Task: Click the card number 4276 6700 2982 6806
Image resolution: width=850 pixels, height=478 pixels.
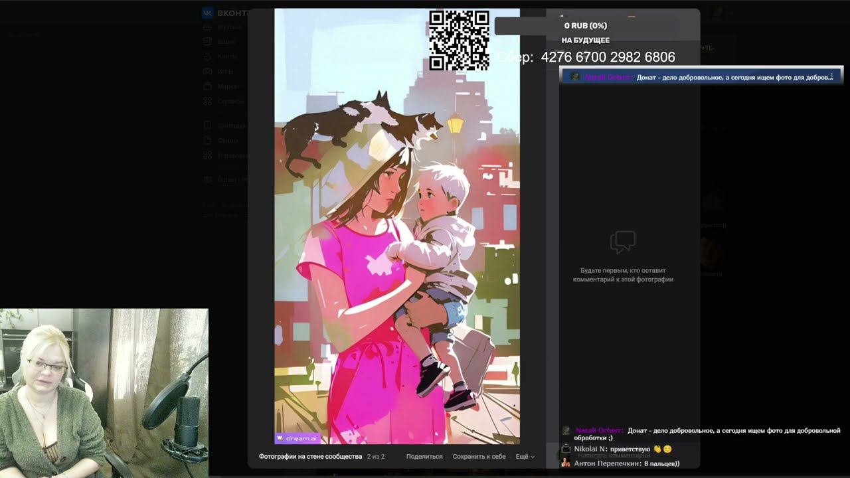Action: click(608, 57)
